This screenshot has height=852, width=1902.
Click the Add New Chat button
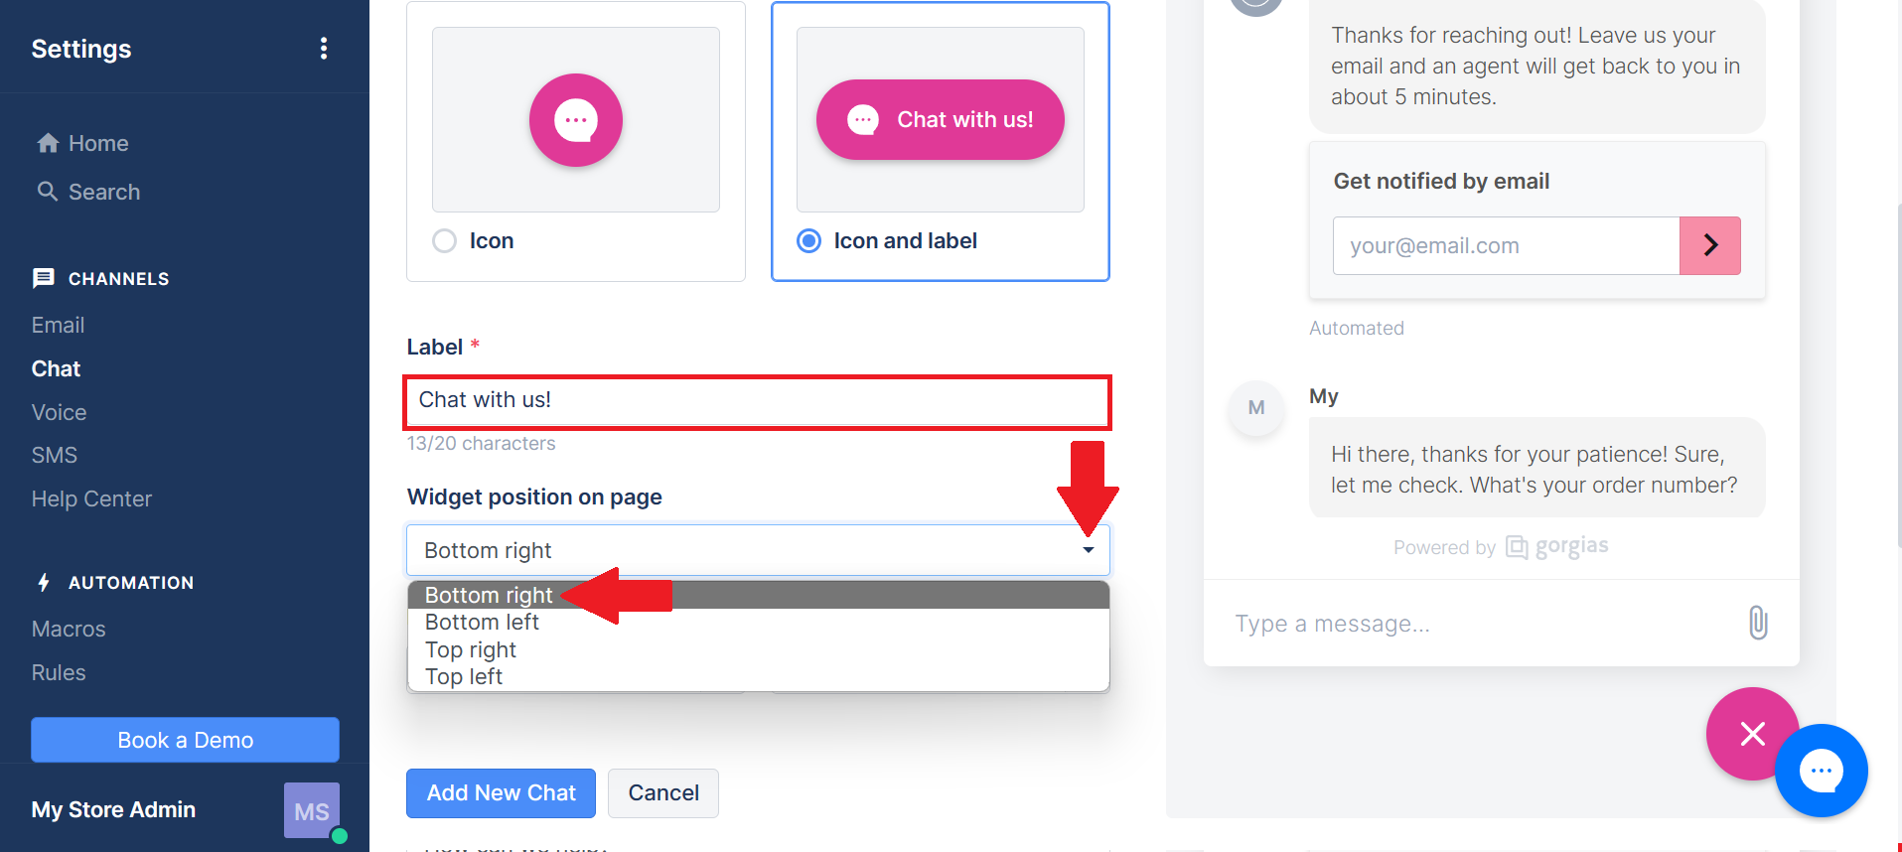point(501,793)
